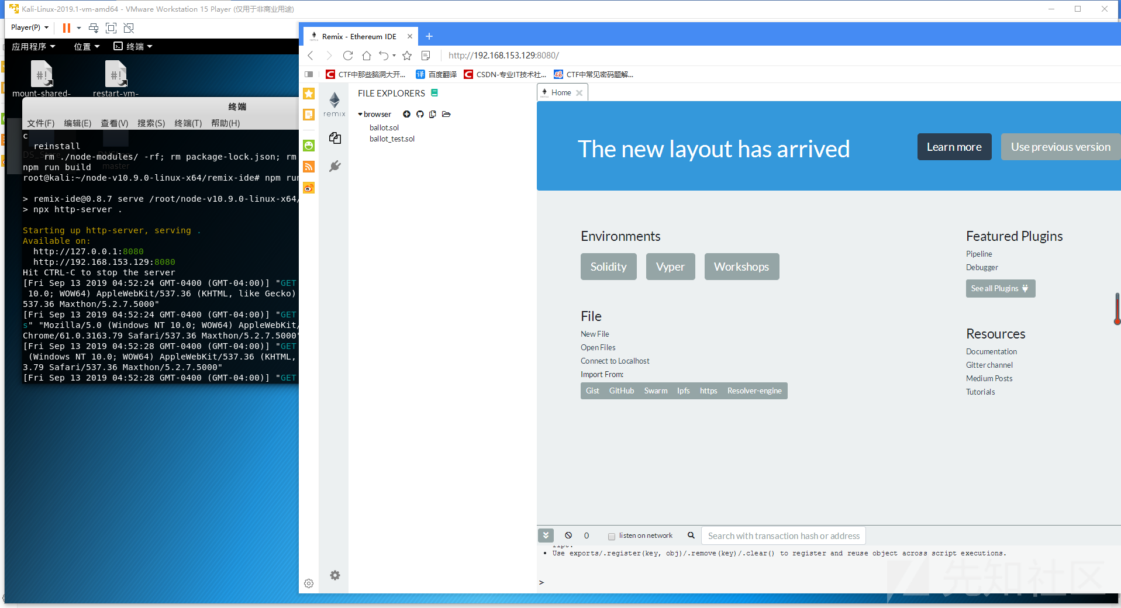Open Remix settings gear in the icon panel

point(335,575)
